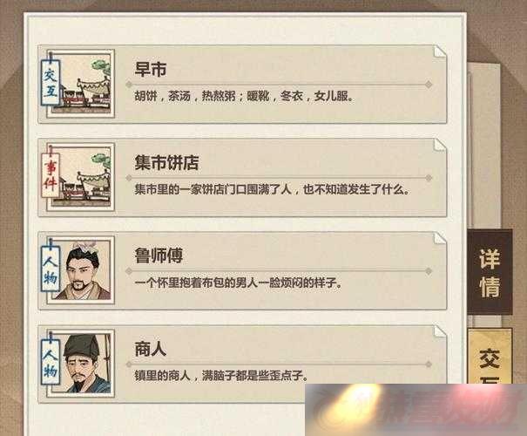Click folded corner of the 鲁师傅 card
This screenshot has height=436, width=527.
pos(440,239)
